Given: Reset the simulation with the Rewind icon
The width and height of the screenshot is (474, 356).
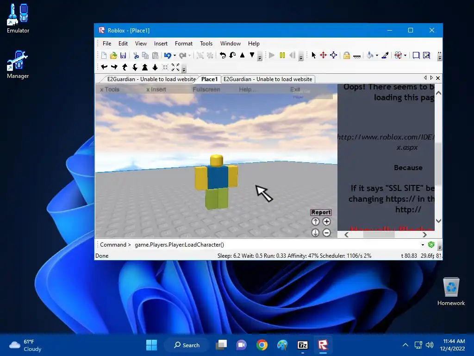Looking at the screenshot, I should coord(292,55).
